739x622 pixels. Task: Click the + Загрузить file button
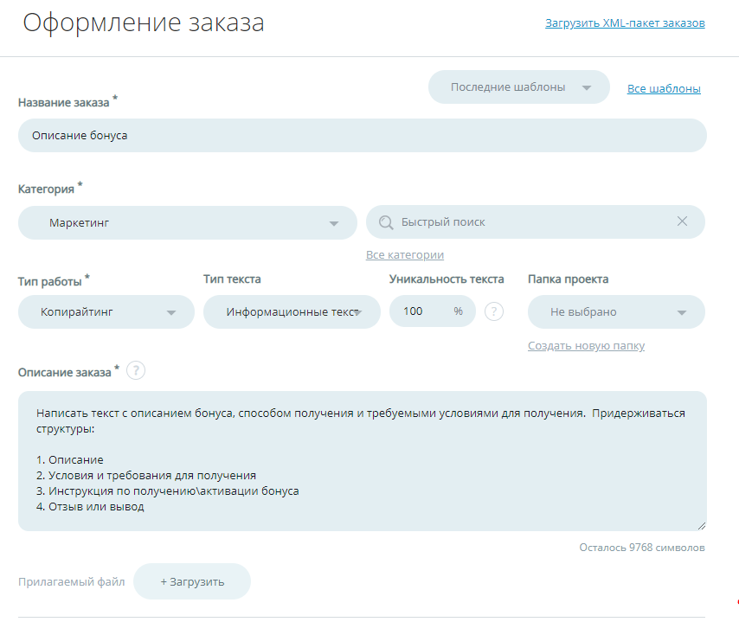tap(192, 581)
